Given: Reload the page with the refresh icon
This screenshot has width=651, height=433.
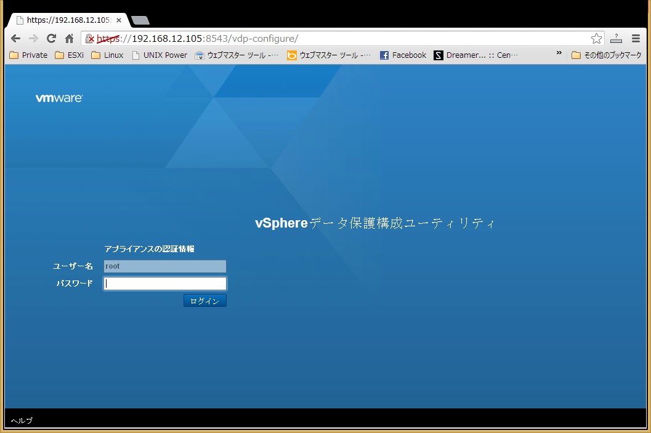Looking at the screenshot, I should tap(52, 39).
